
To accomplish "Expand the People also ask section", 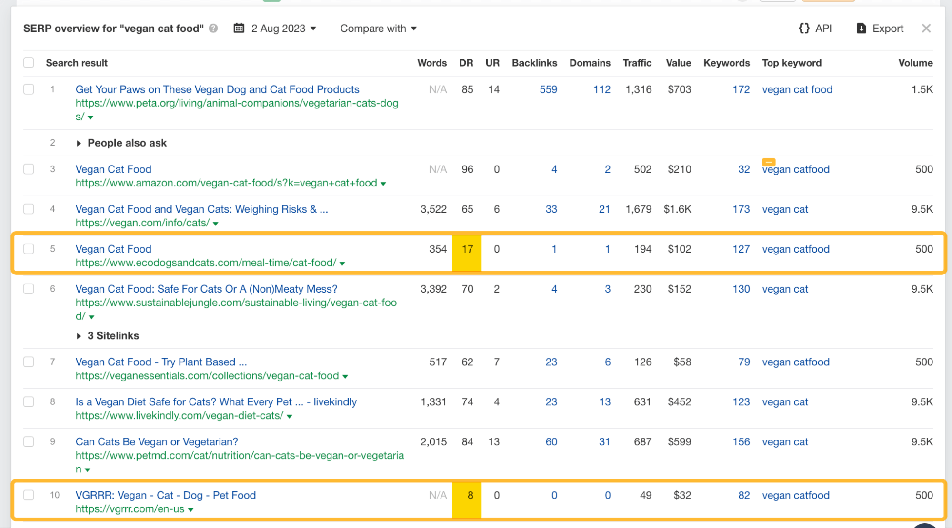I will (x=79, y=143).
